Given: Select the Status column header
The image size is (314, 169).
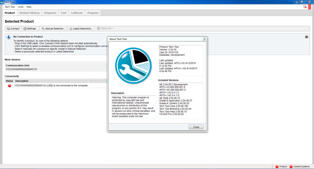Looking at the screenshot, I should [x=9, y=81].
